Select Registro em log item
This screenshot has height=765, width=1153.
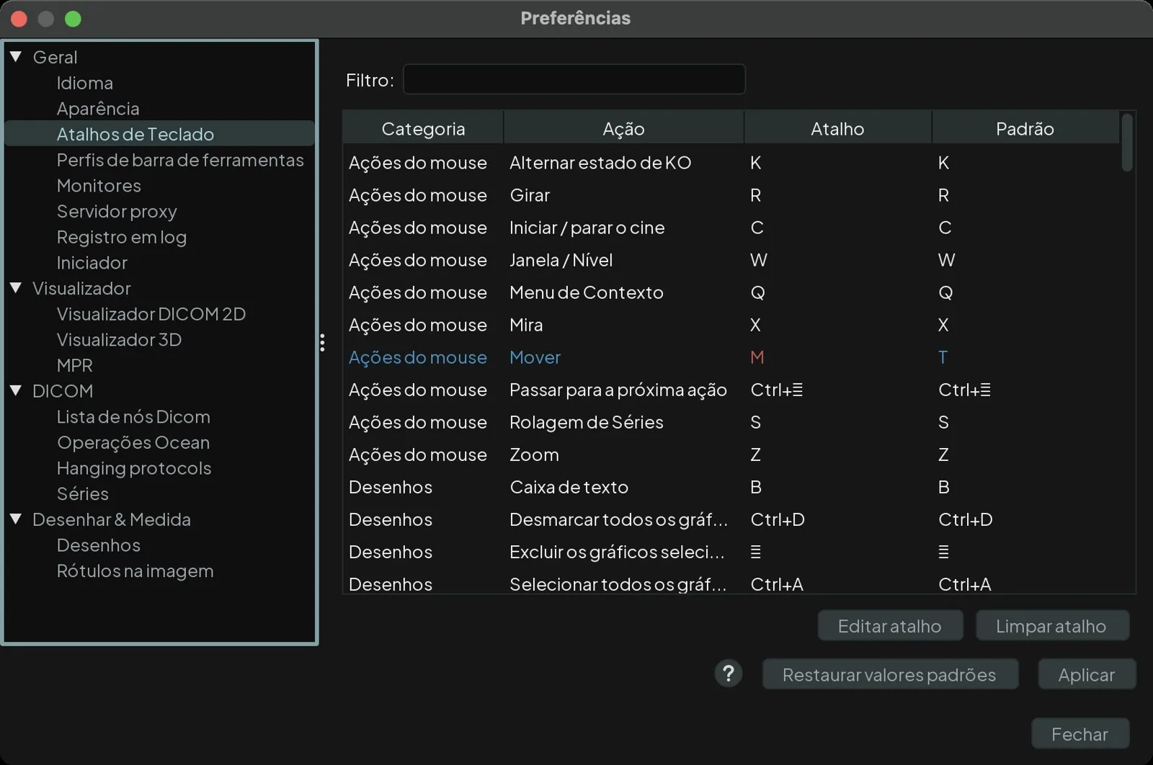(x=122, y=237)
